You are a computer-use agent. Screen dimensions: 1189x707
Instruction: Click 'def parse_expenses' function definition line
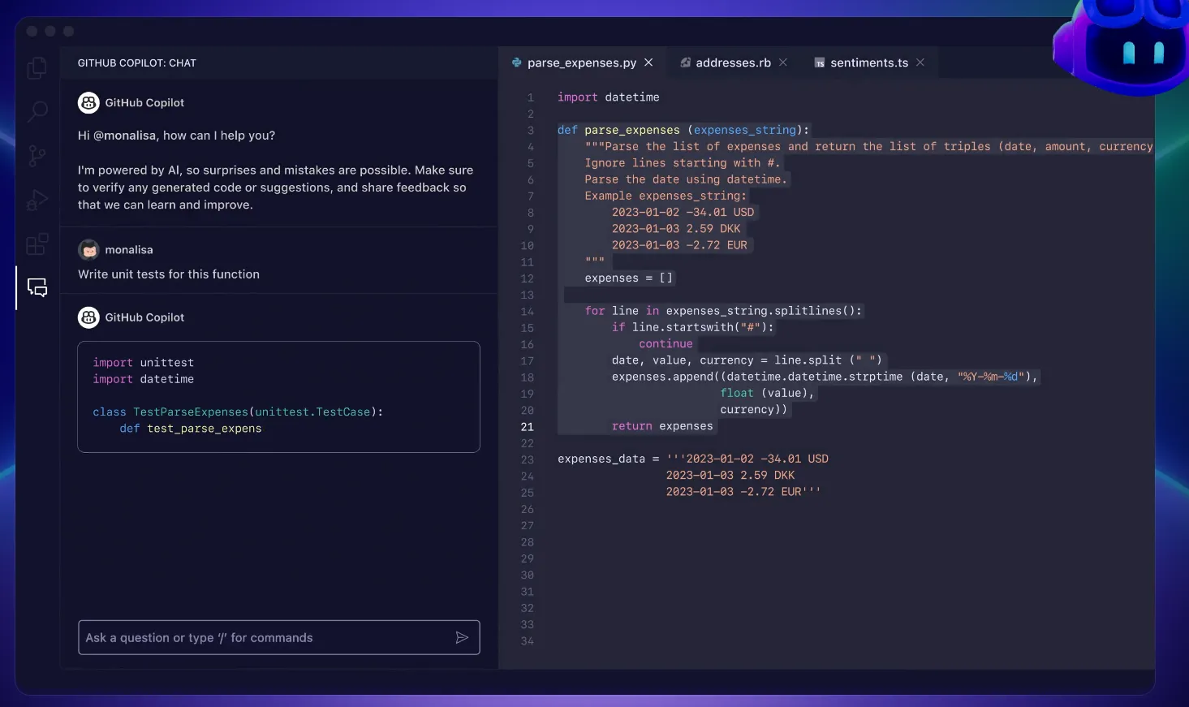click(683, 130)
